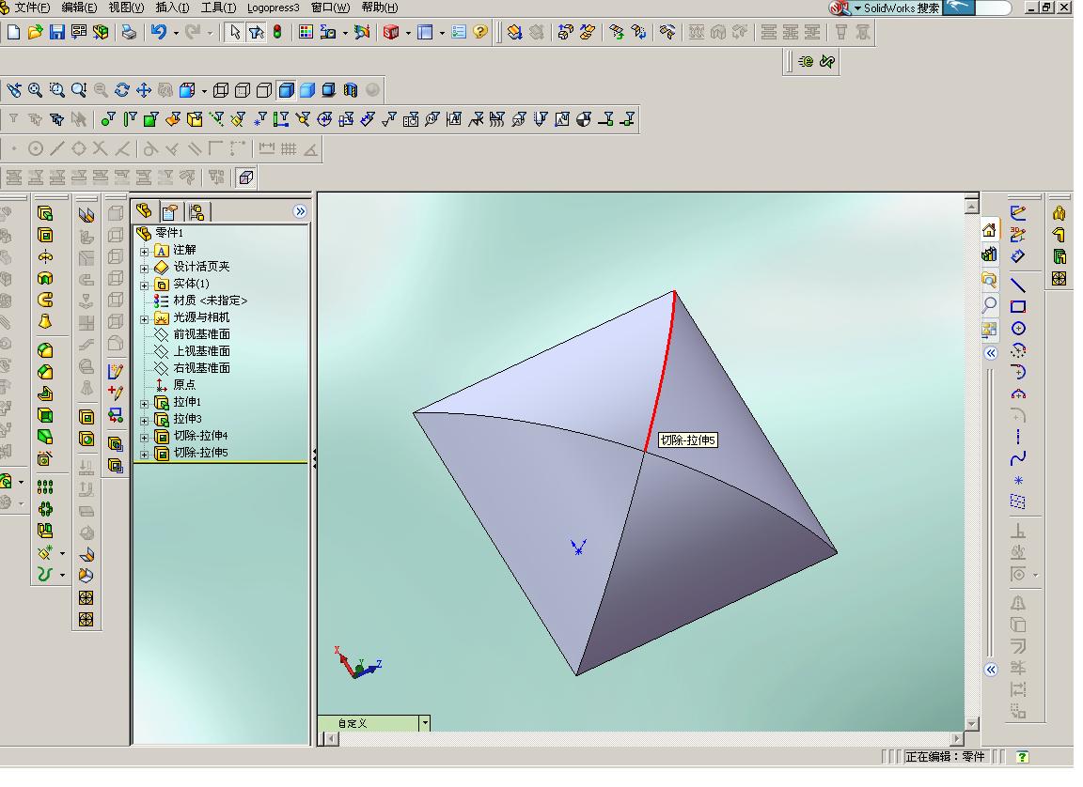Viewport: 1083px width, 787px height.
Task: Select the Rotate View icon
Action: 122,89
